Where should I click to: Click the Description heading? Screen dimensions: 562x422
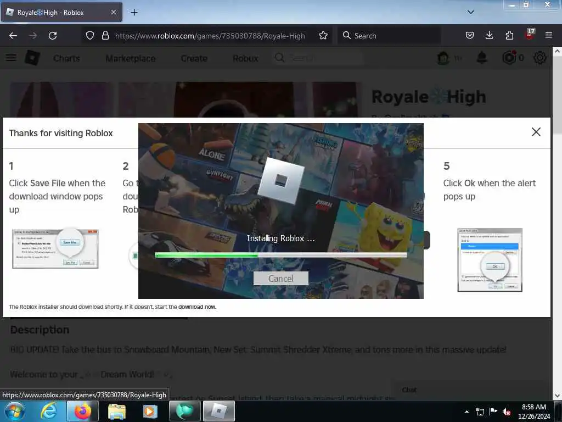(40, 330)
